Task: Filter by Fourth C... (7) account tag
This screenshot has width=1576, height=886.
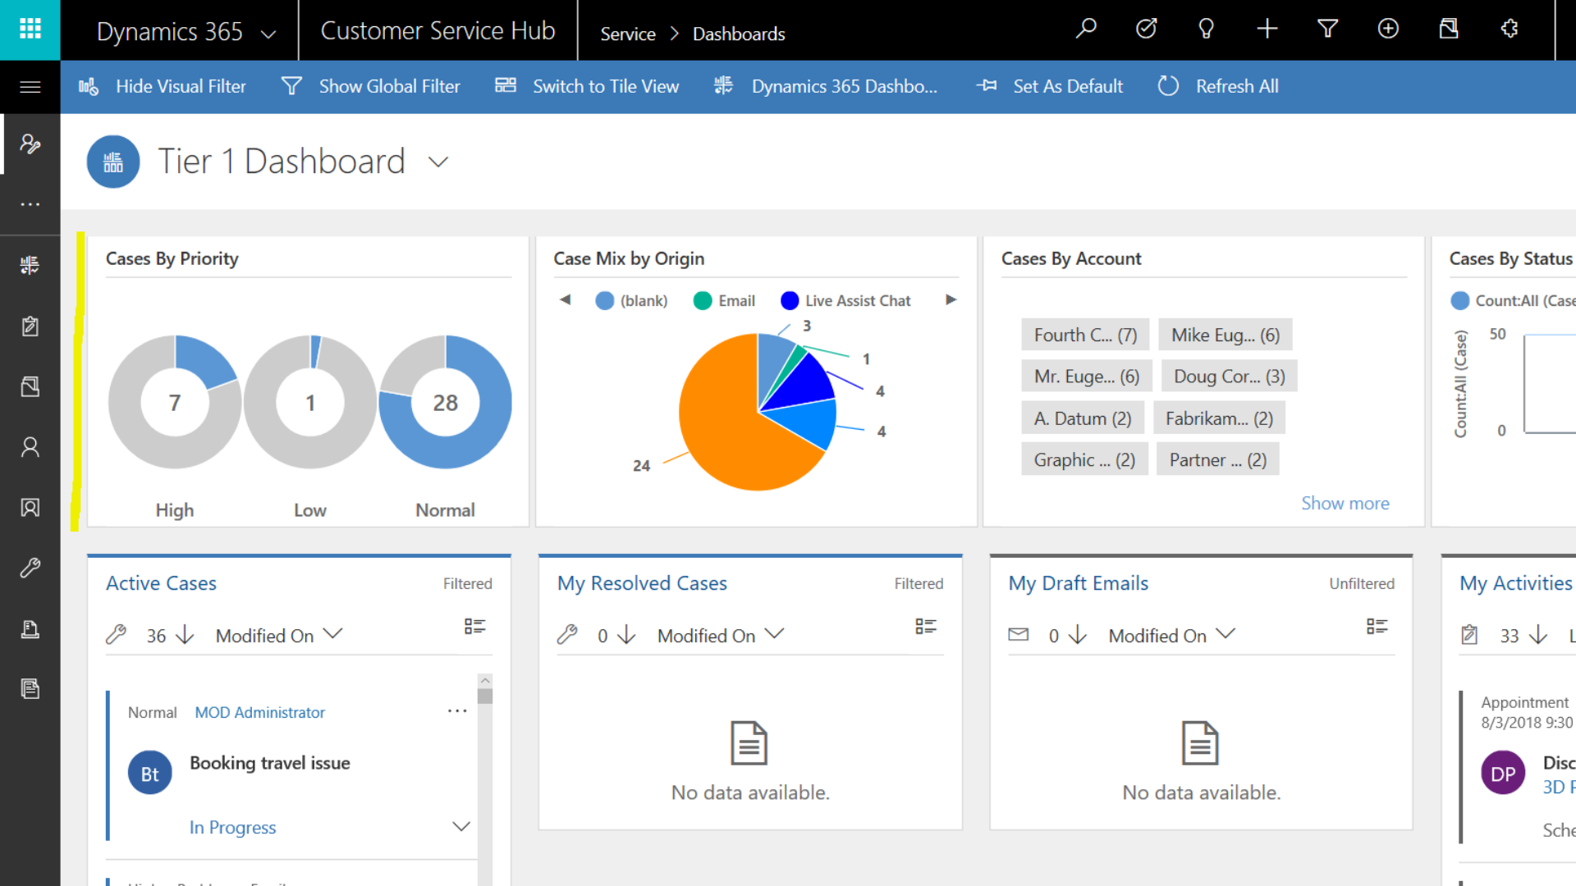Action: coord(1085,335)
